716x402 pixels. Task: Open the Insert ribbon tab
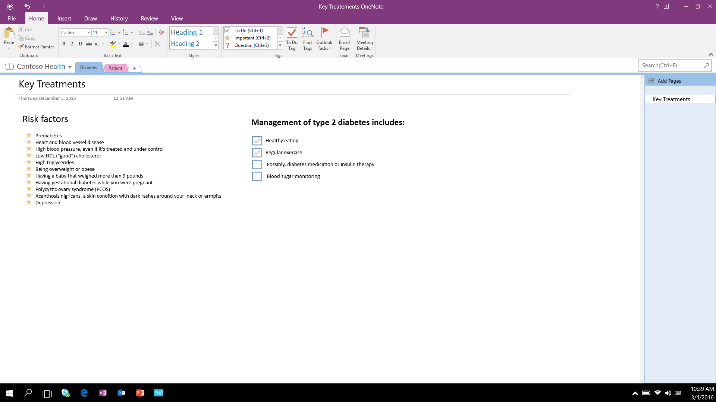pyautogui.click(x=64, y=19)
